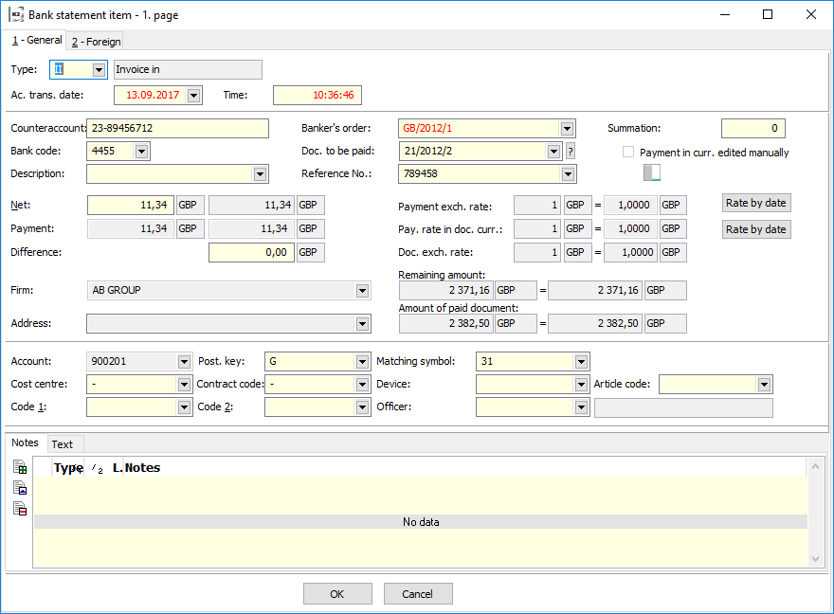Click the question mark button beside Doc. to be paid

pos(571,152)
